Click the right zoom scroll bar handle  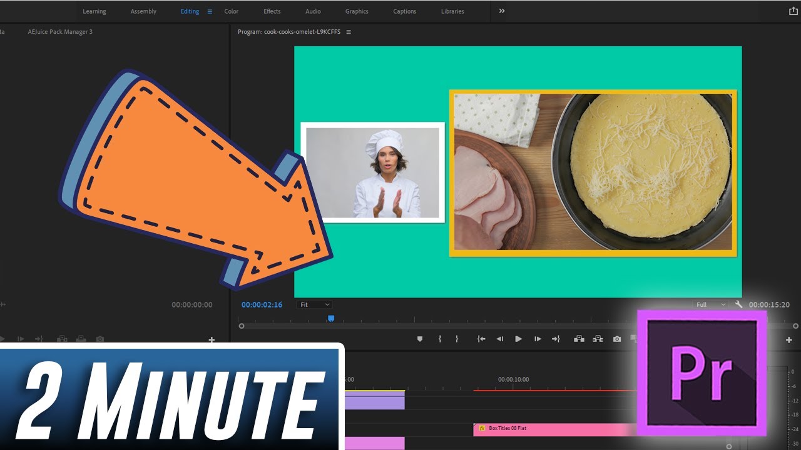click(x=797, y=326)
